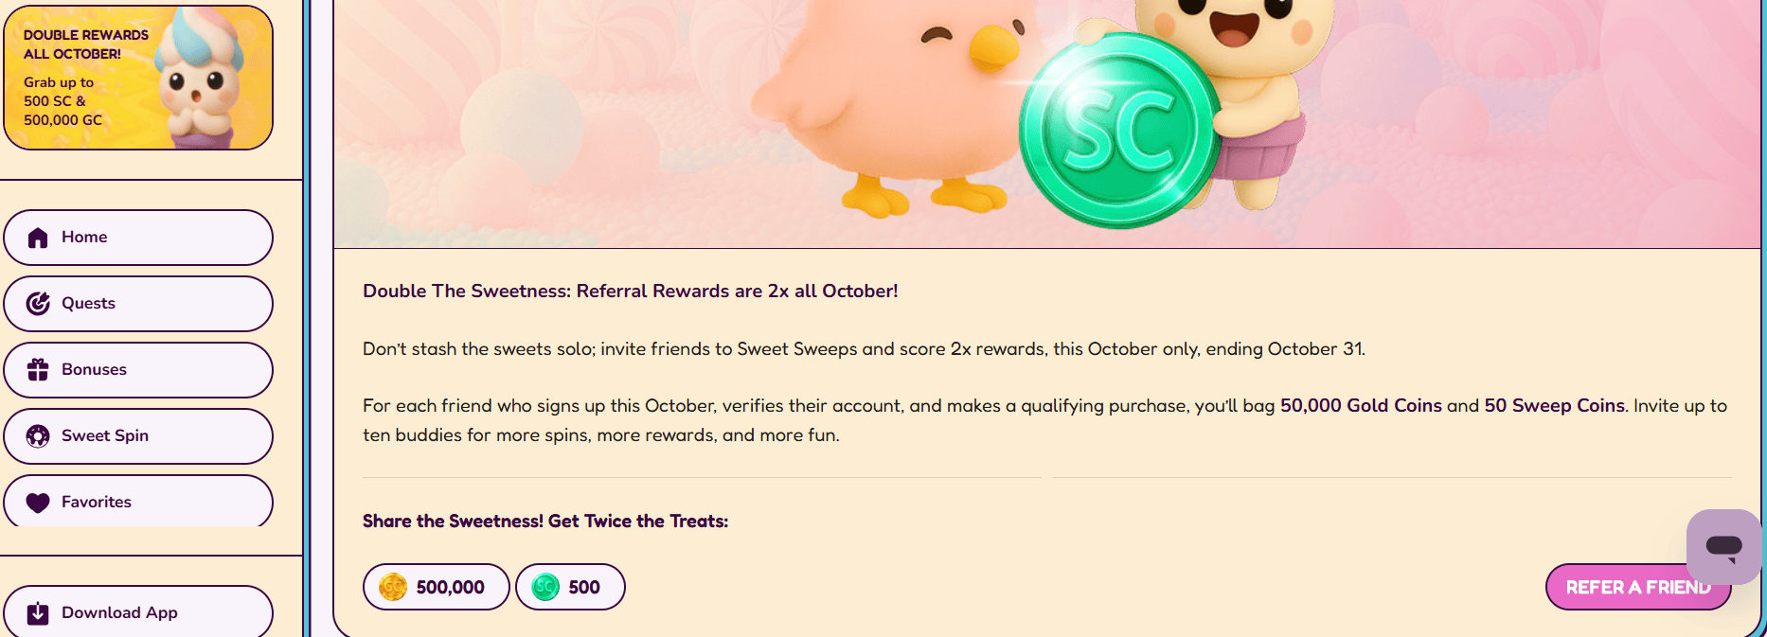Click the 500 Sweep Coins badge
1767x637 pixels.
[570, 587]
